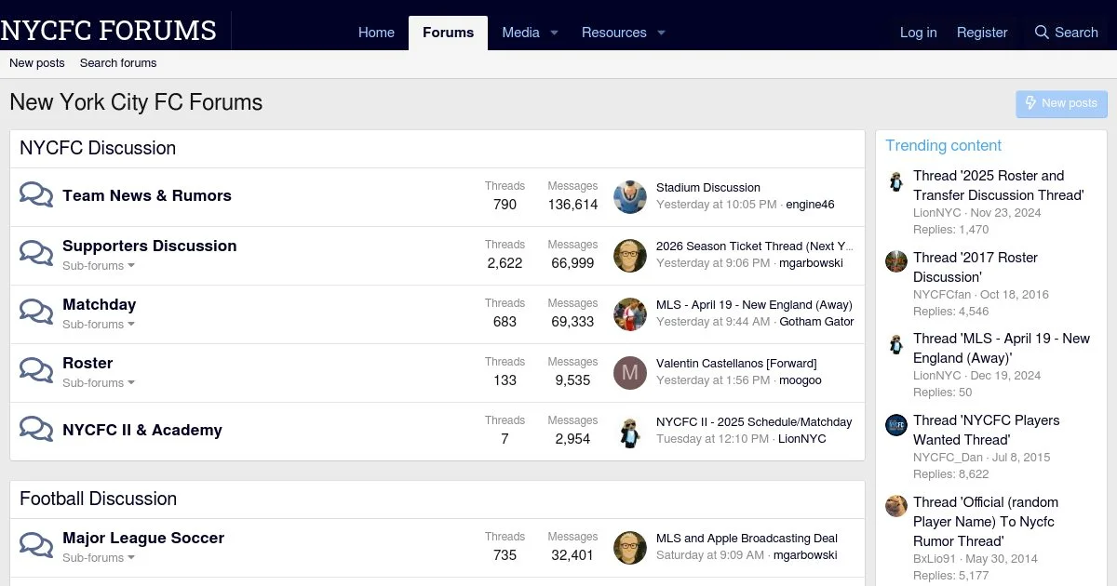Open the Supporters Discussion forum

coord(150,246)
